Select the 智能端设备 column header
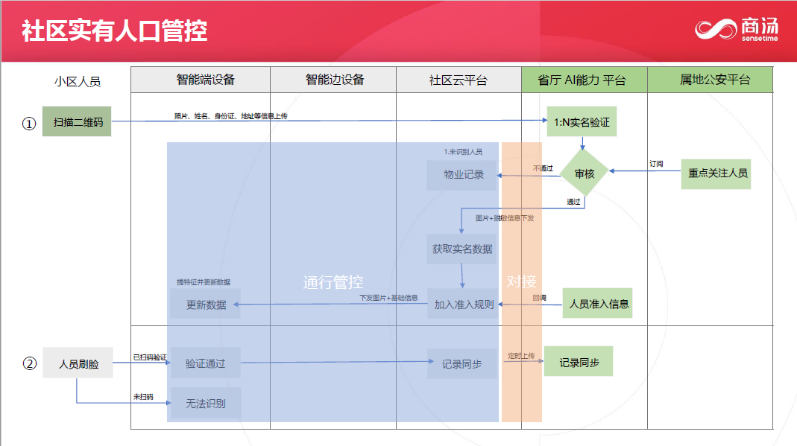Screen dimensions: 797x446 pyautogui.click(x=201, y=80)
